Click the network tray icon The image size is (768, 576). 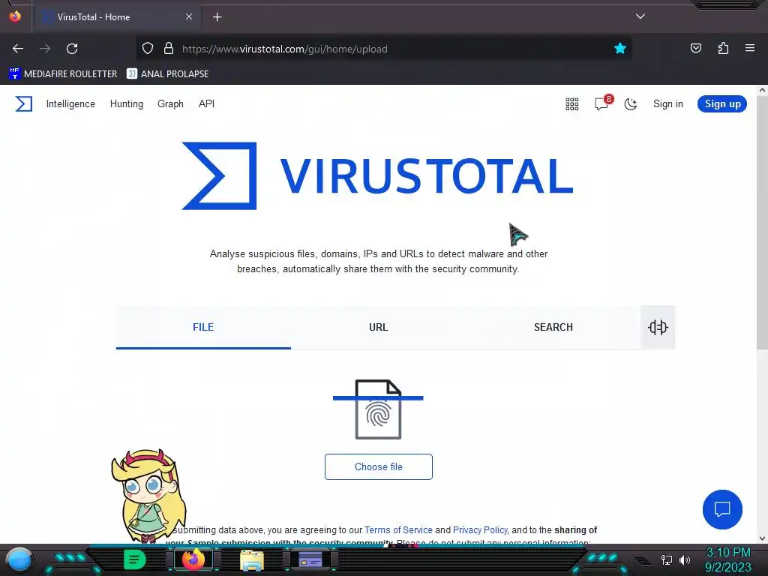[666, 559]
